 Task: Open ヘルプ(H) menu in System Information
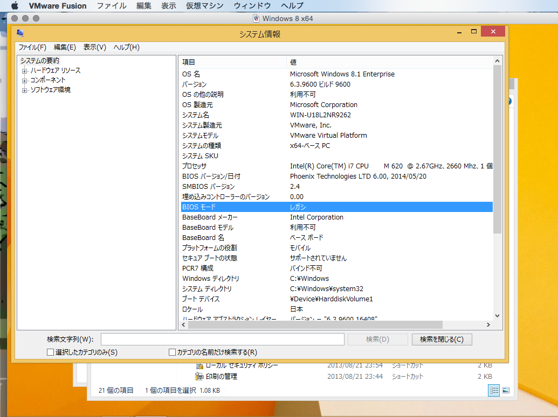pos(126,47)
